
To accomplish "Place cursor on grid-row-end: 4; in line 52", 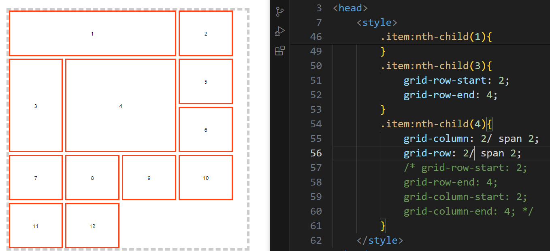I will 450,95.
